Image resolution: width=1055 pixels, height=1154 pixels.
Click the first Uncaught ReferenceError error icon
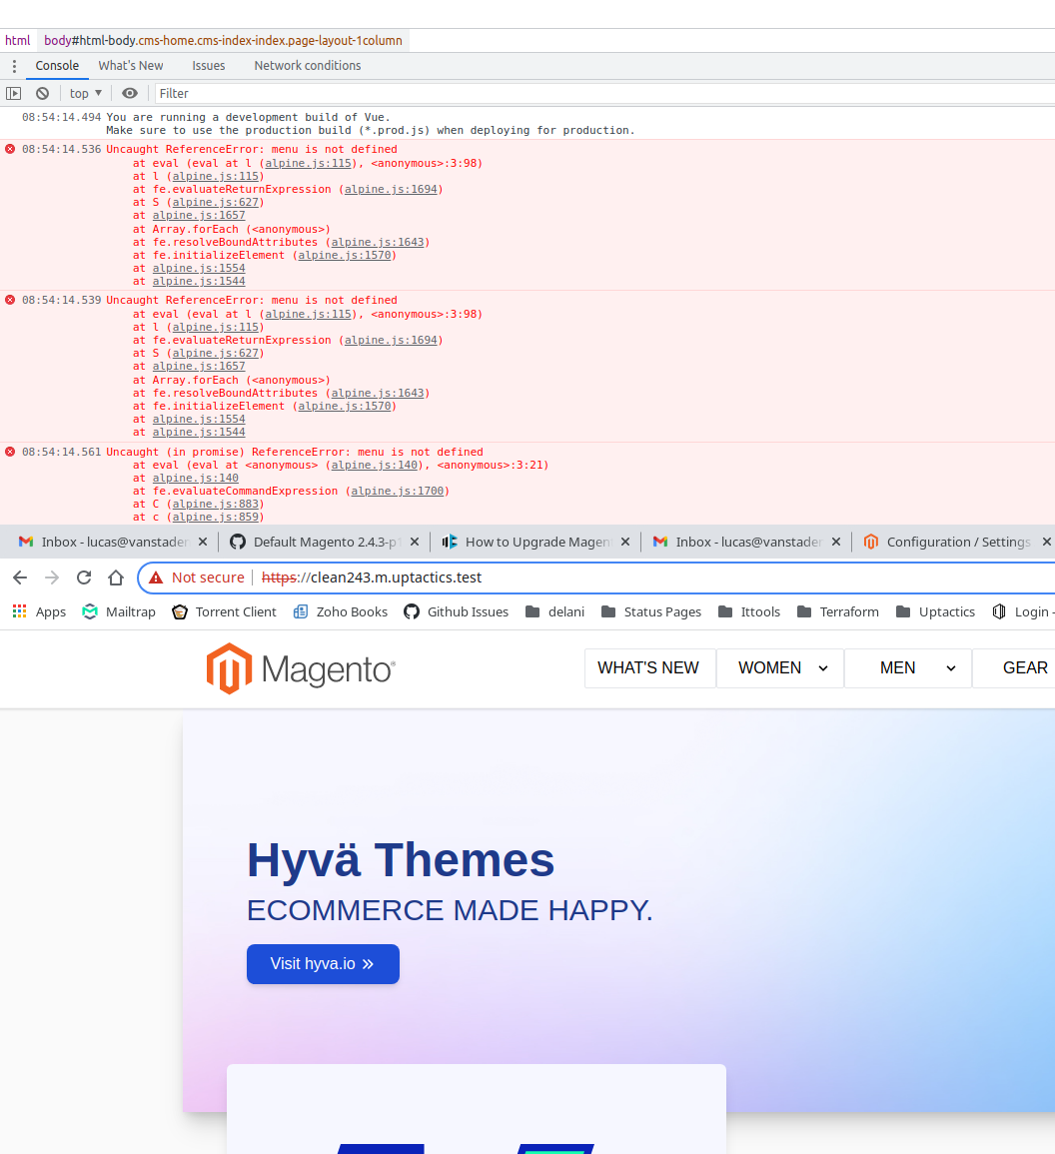pyautogui.click(x=9, y=149)
